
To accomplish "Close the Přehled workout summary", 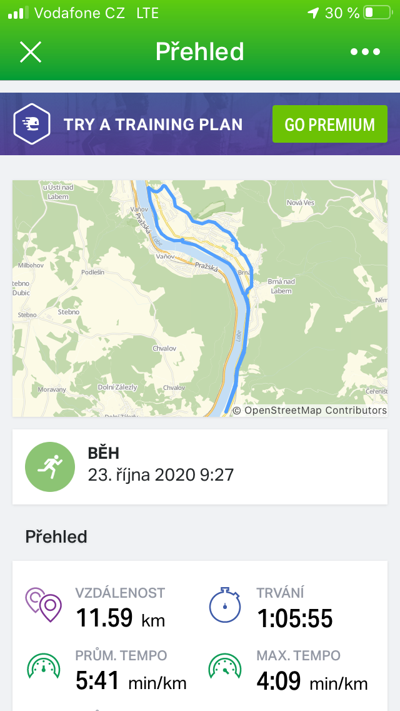I will (31, 52).
